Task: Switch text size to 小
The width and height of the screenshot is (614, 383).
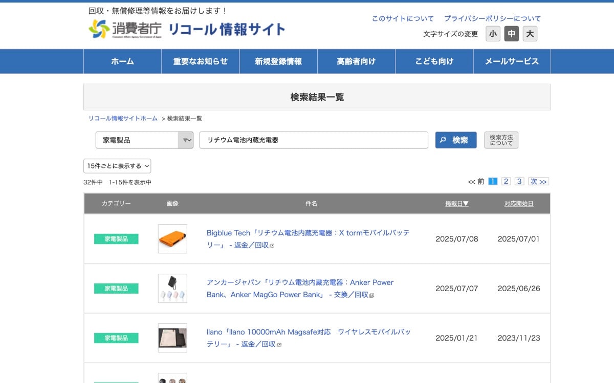Action: click(x=493, y=34)
